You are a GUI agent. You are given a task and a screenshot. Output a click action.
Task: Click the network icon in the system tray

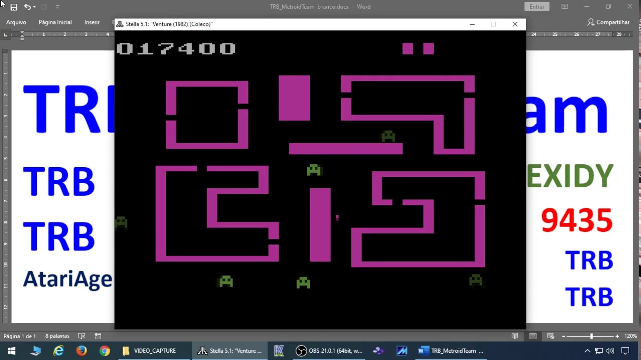point(599,351)
